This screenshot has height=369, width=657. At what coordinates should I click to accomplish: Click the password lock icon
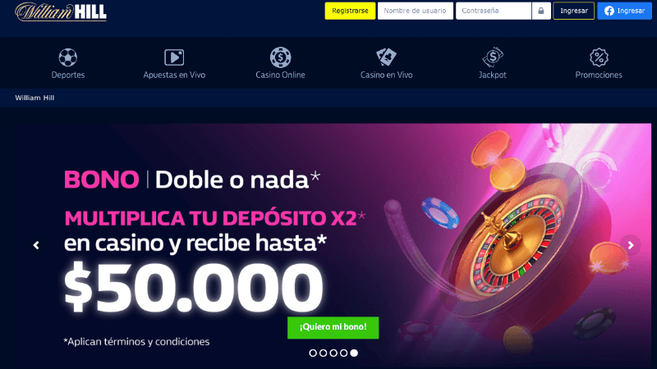(x=541, y=11)
